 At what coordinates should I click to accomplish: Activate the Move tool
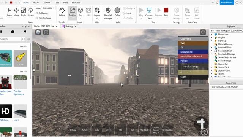[x=16, y=12]
